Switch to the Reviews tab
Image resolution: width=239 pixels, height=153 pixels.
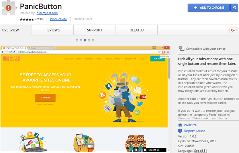(x=53, y=30)
